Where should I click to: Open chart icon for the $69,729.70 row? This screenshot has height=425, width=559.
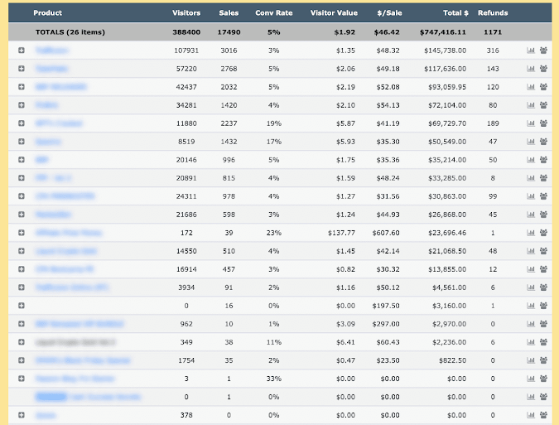(531, 123)
